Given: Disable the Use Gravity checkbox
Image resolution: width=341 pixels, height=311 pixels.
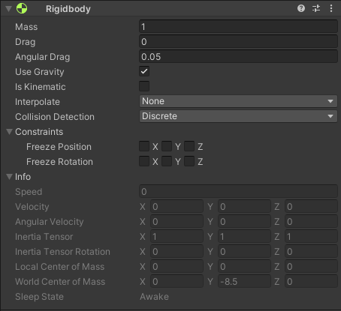Looking at the screenshot, I should pyautogui.click(x=144, y=71).
